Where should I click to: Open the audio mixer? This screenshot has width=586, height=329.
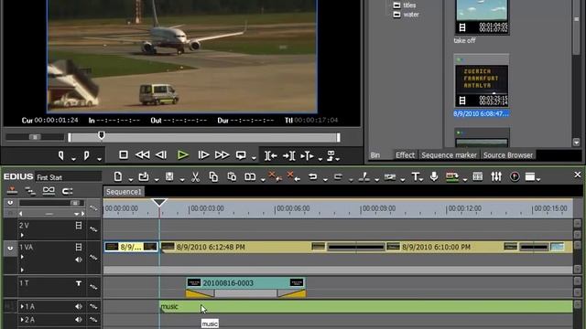tap(496, 176)
